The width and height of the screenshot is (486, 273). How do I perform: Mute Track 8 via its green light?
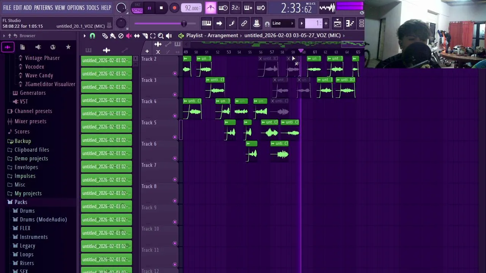click(x=175, y=201)
